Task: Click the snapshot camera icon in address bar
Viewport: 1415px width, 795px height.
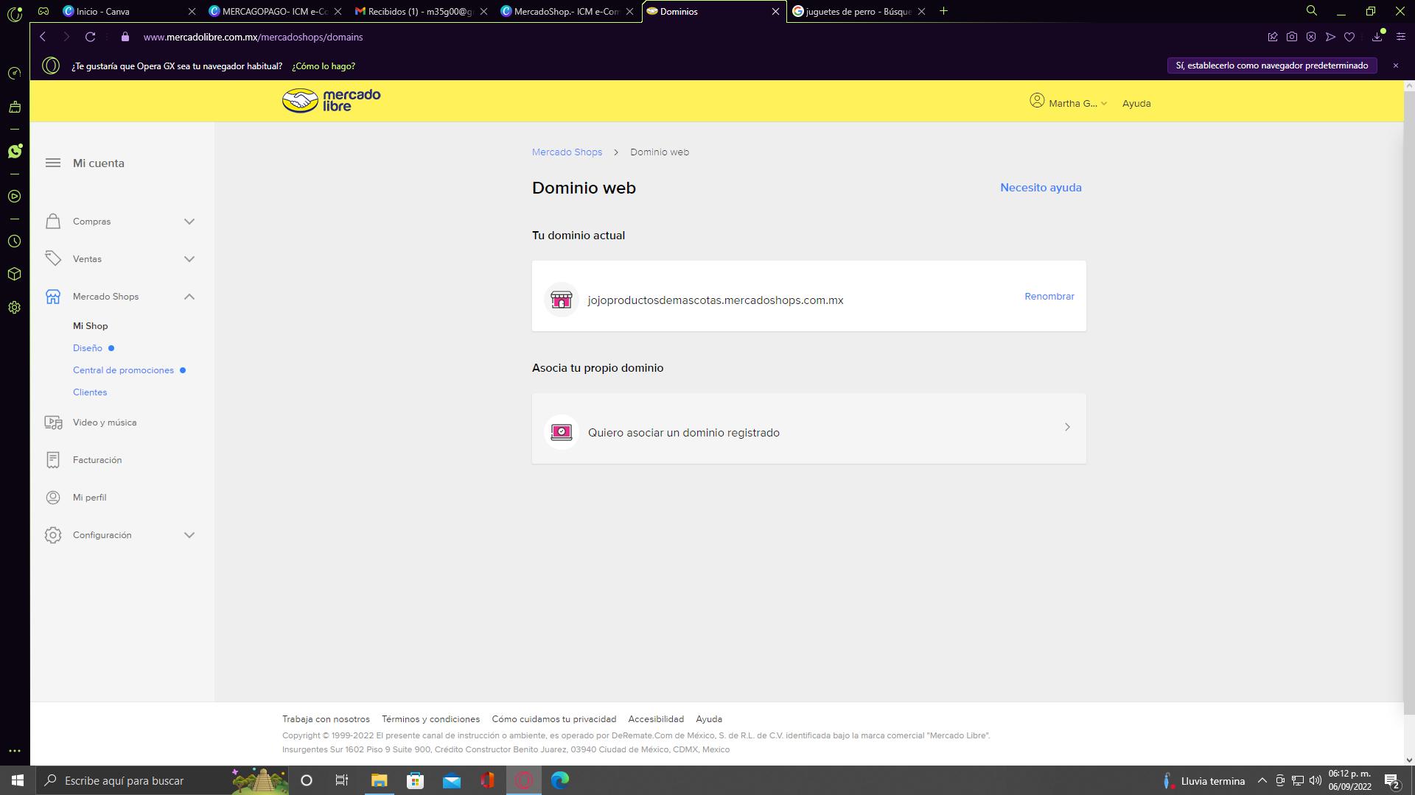Action: 1292,37
